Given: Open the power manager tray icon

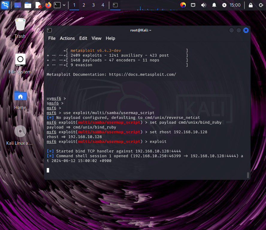Looking at the screenshot, I should pos(224,5).
